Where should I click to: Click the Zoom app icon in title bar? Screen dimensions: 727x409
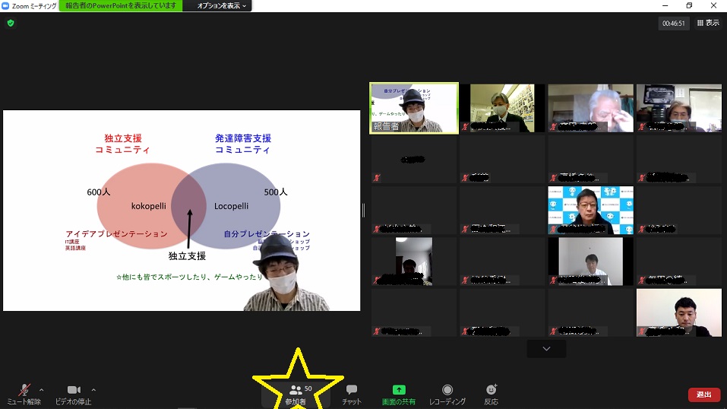(5, 5)
